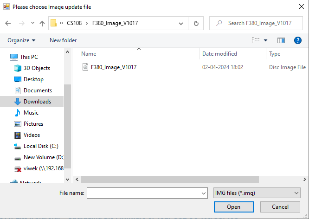Click the change view layout icon
The image size is (309, 219).
pyautogui.click(x=256, y=40)
